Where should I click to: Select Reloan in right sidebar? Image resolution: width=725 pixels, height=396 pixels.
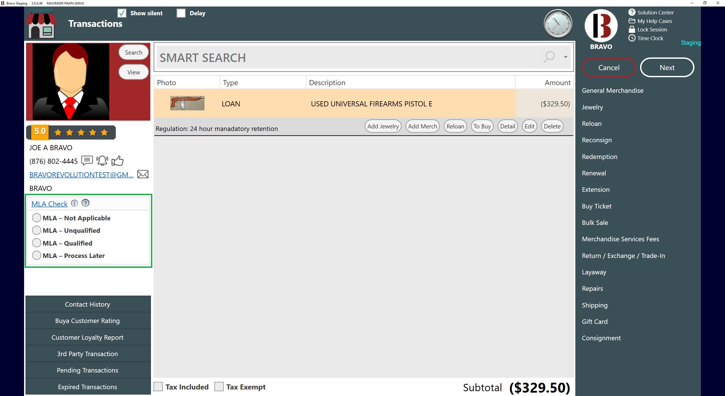[x=592, y=124]
